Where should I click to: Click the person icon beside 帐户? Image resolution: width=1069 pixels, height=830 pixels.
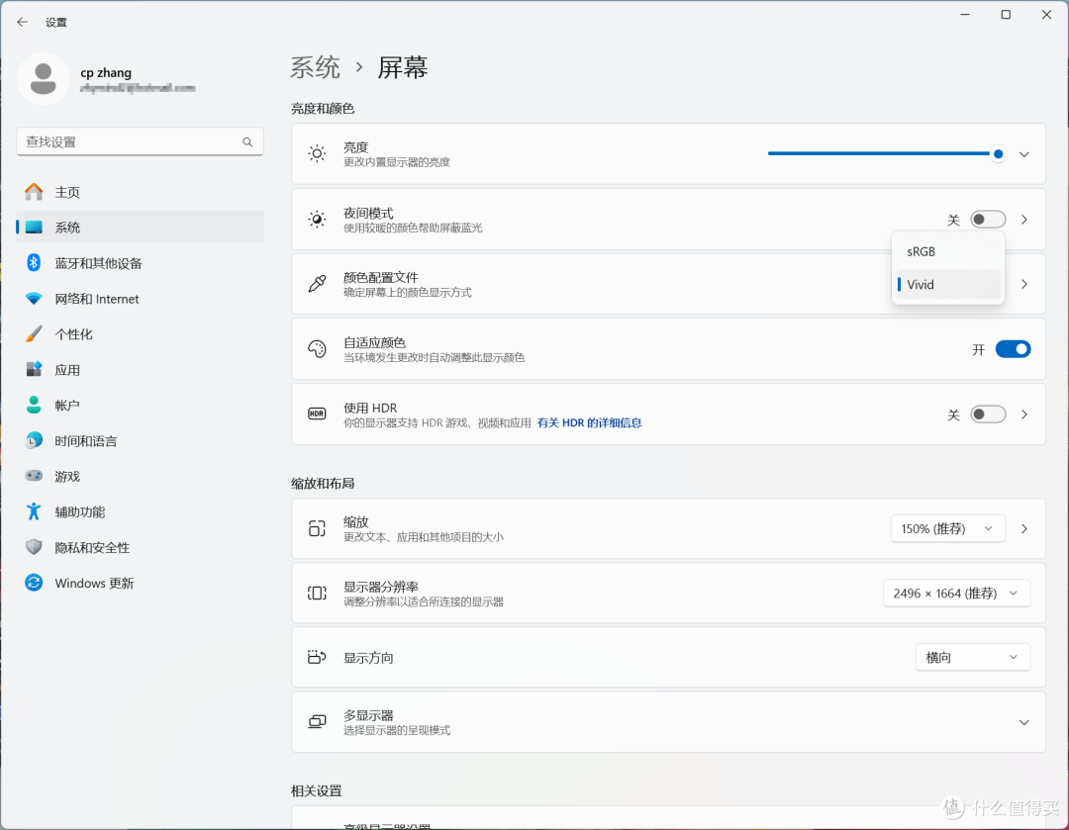coord(34,405)
